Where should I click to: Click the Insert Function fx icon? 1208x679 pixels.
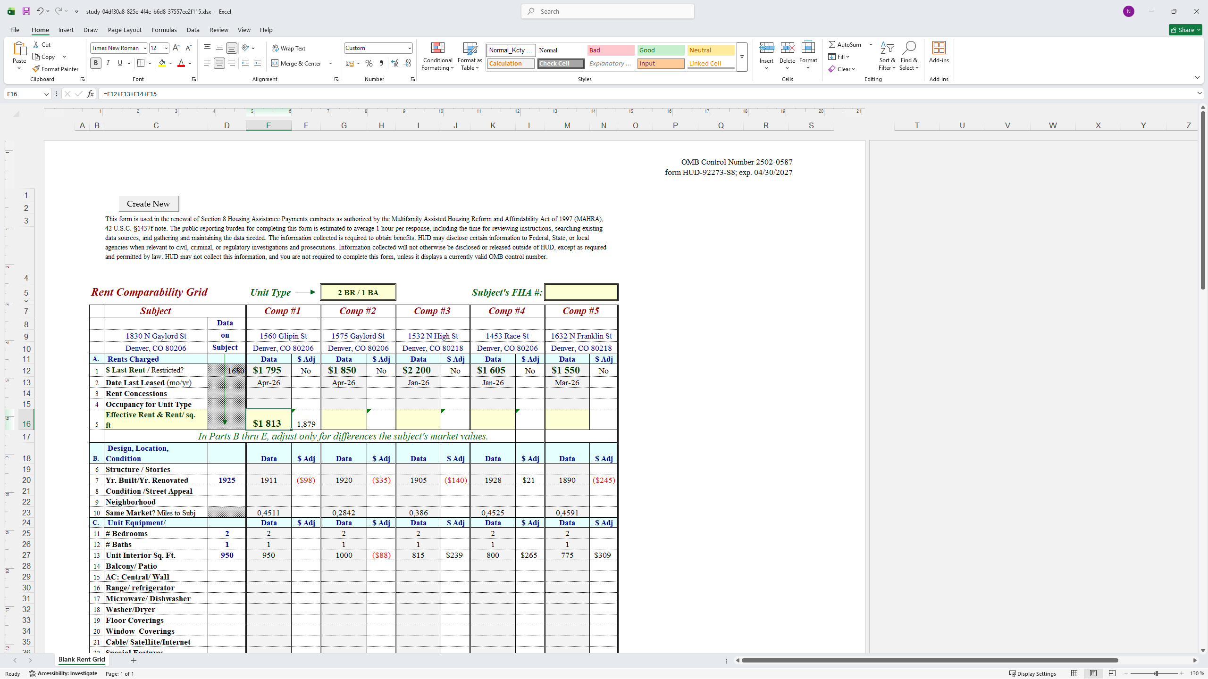click(x=90, y=94)
